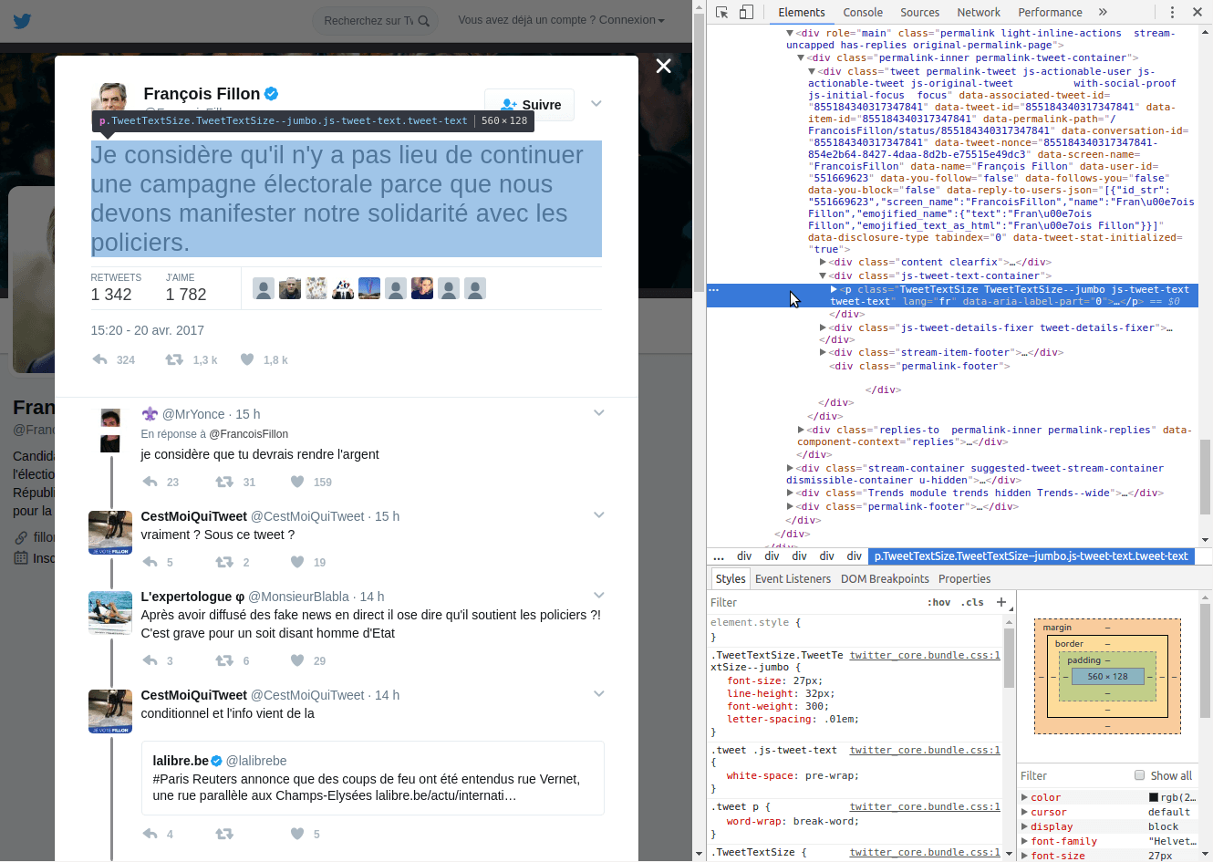Select the Properties tab
Image resolution: width=1213 pixels, height=862 pixels.
(964, 578)
